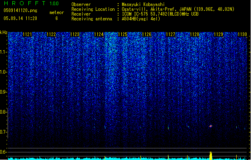This screenshot has width=251, height=160.
Task: Click the 'Receiving Location' field label
Action: 93,9
